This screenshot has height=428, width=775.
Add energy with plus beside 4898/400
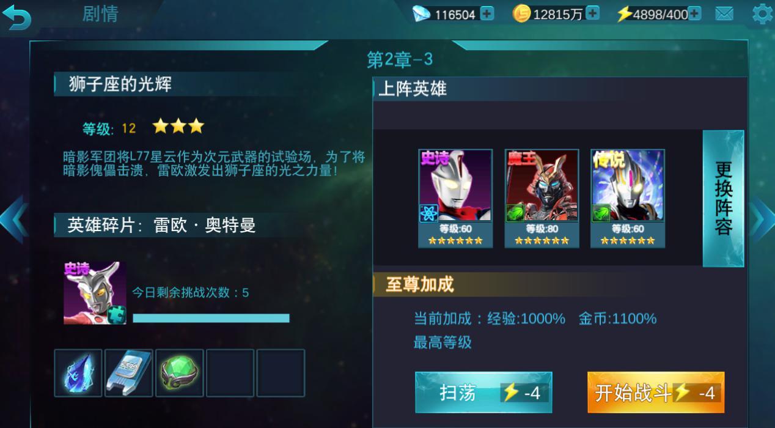694,13
